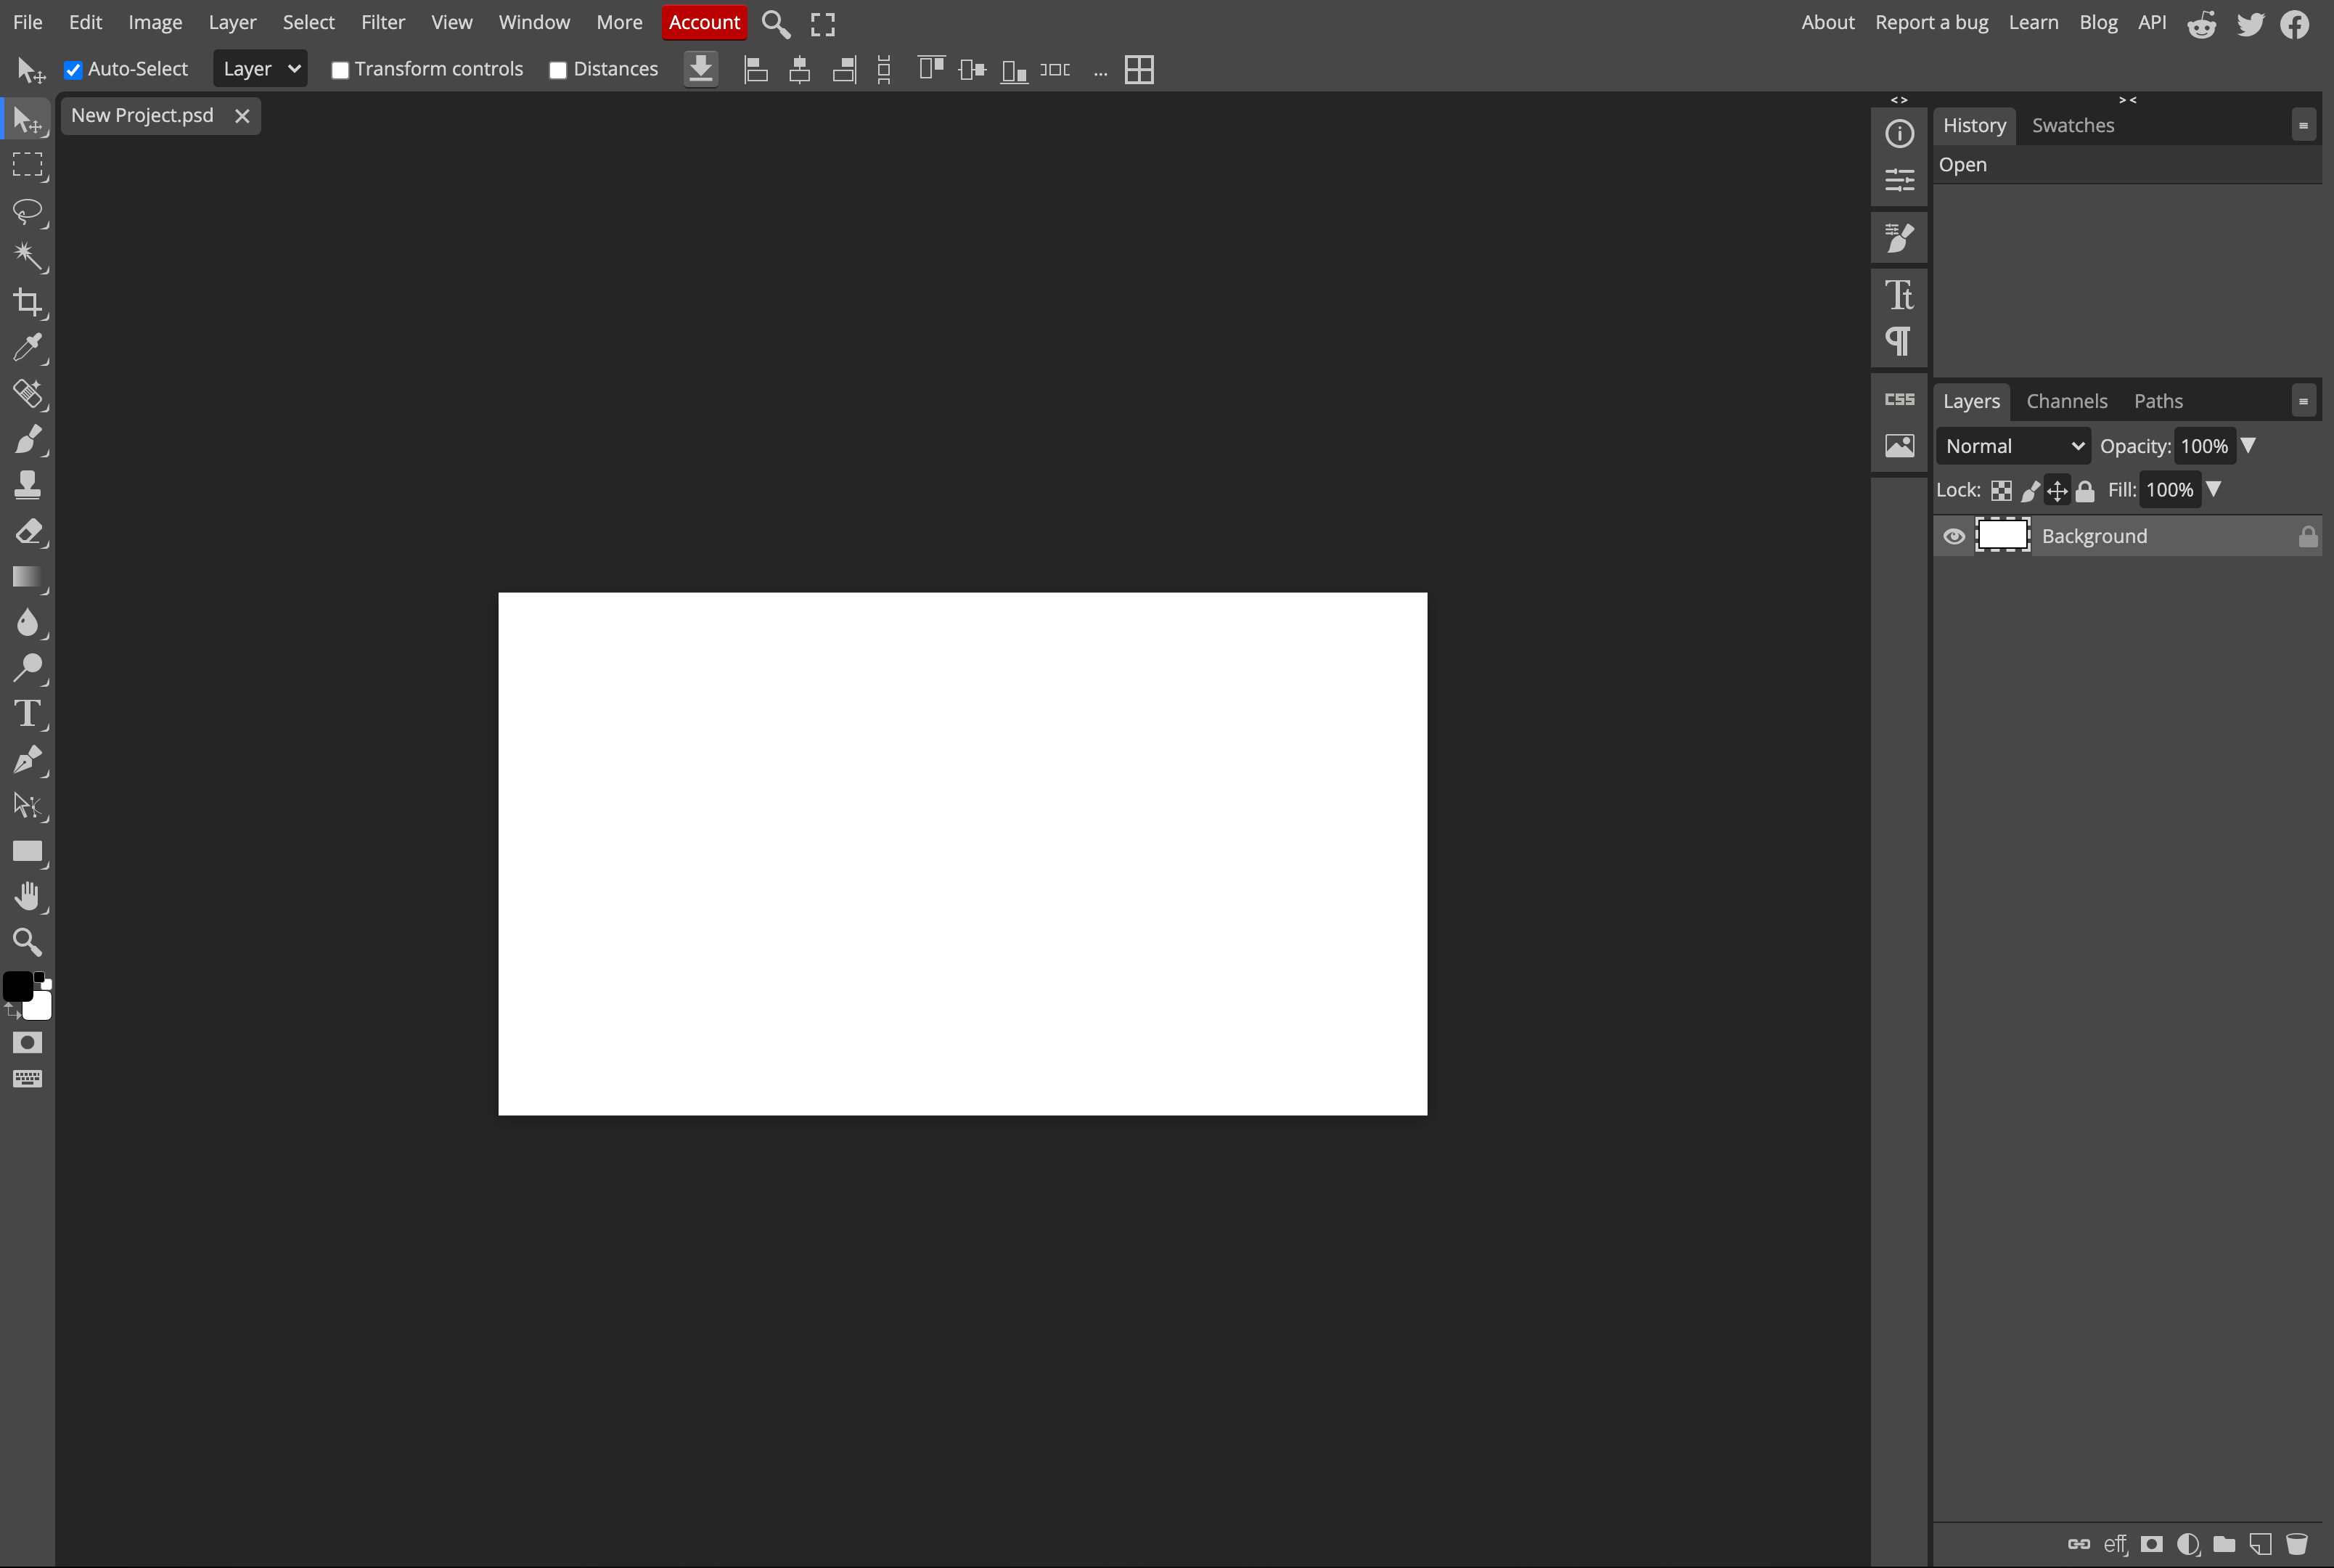Viewport: 2334px width, 1568px height.
Task: Collapse the side icon column arrows
Action: coord(1899,100)
